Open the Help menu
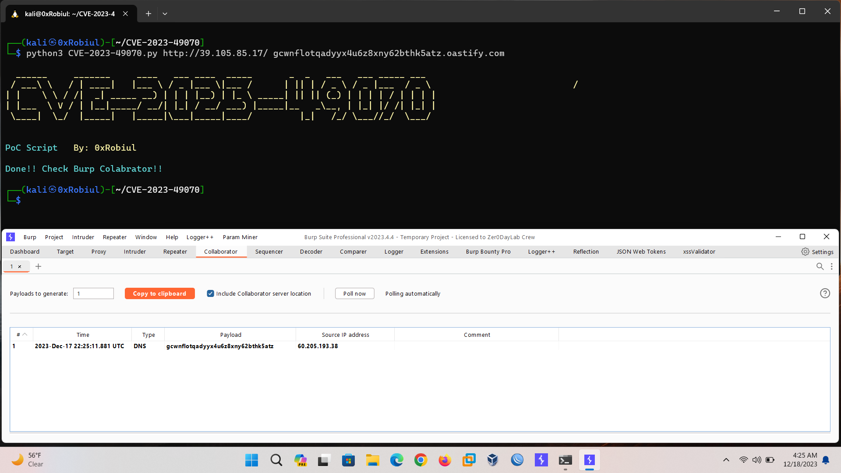Image resolution: width=841 pixels, height=473 pixels. click(x=172, y=237)
